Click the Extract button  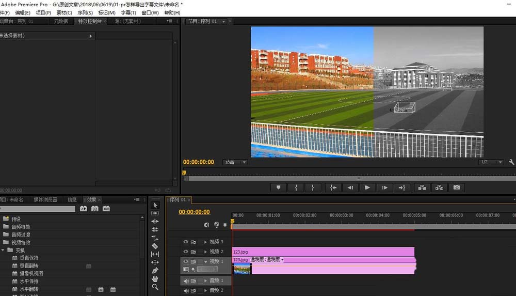pyautogui.click(x=439, y=188)
